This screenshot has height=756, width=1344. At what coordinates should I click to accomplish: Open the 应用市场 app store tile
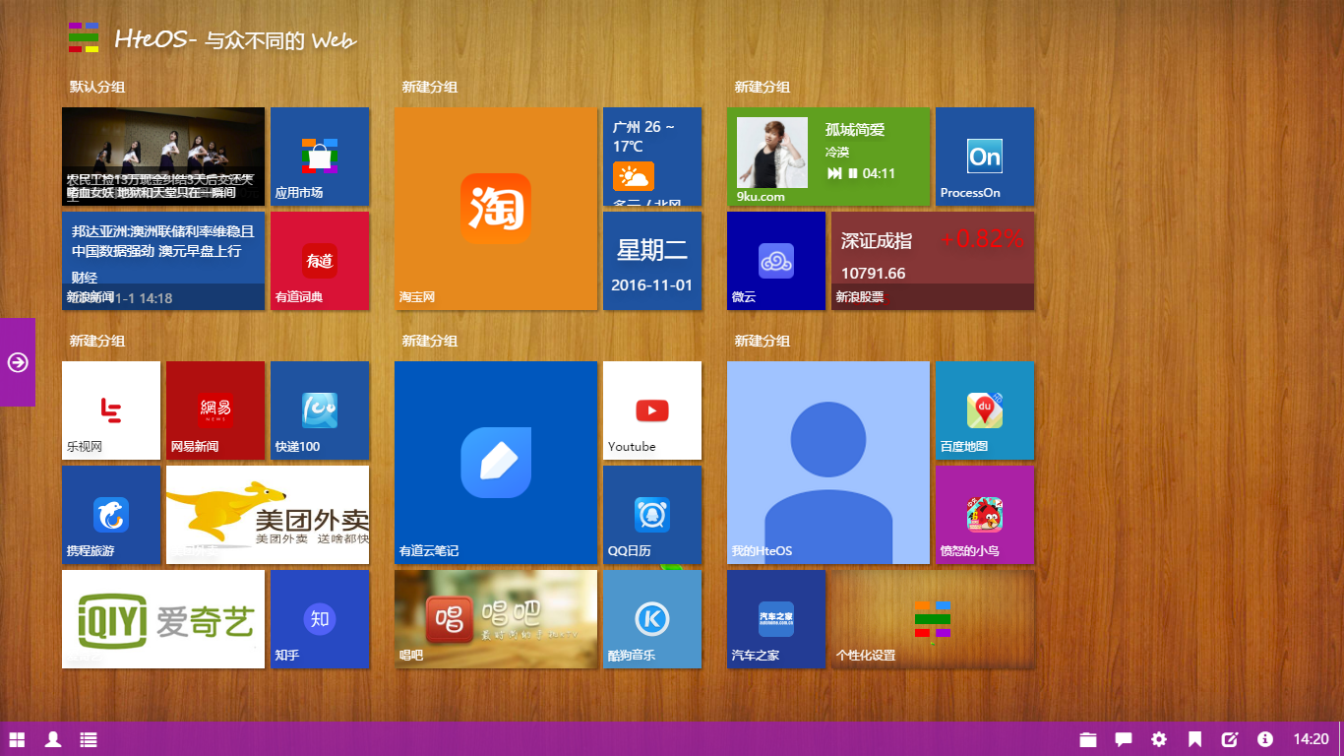(320, 157)
